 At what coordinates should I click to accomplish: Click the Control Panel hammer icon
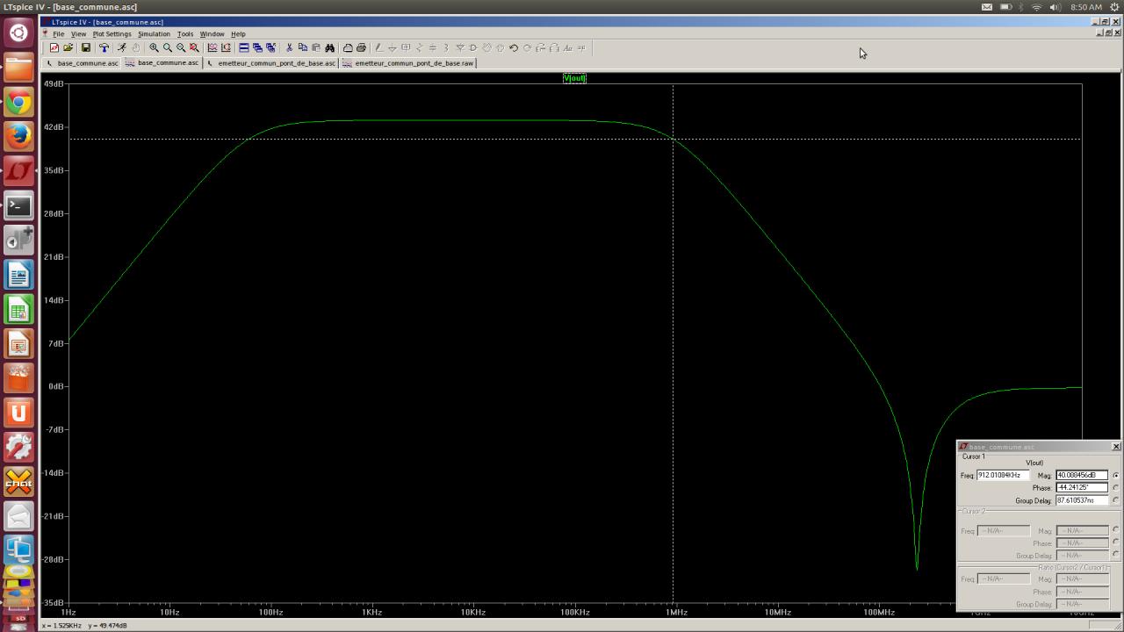[104, 48]
